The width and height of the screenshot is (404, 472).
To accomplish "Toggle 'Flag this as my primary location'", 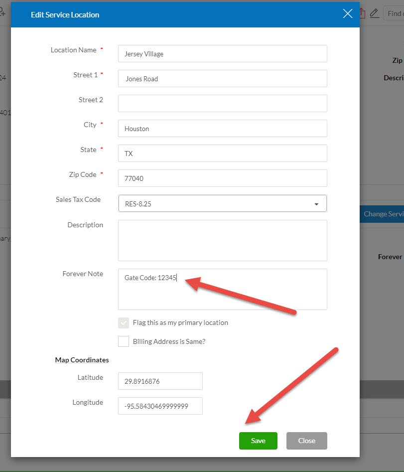I will pos(124,323).
